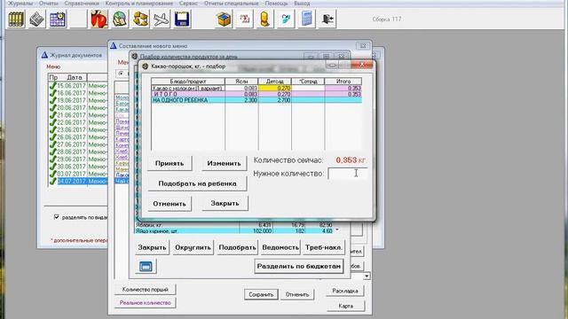The width and height of the screenshot is (568, 319).
Task: Click the sigma sum toolbar icon
Action: (x=244, y=19)
